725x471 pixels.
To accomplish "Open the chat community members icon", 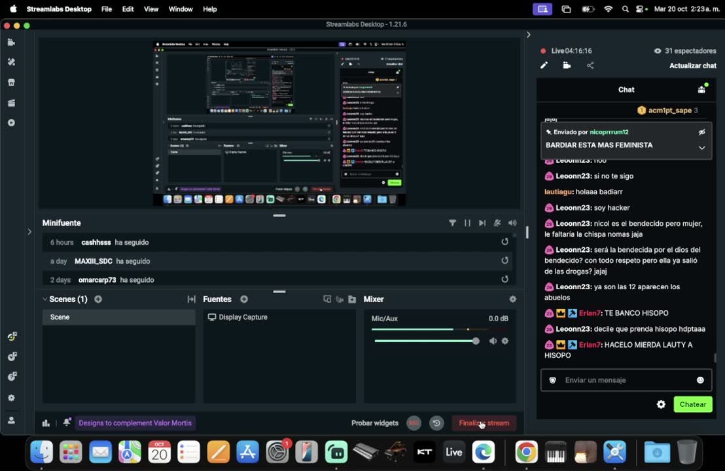I will [x=702, y=89].
